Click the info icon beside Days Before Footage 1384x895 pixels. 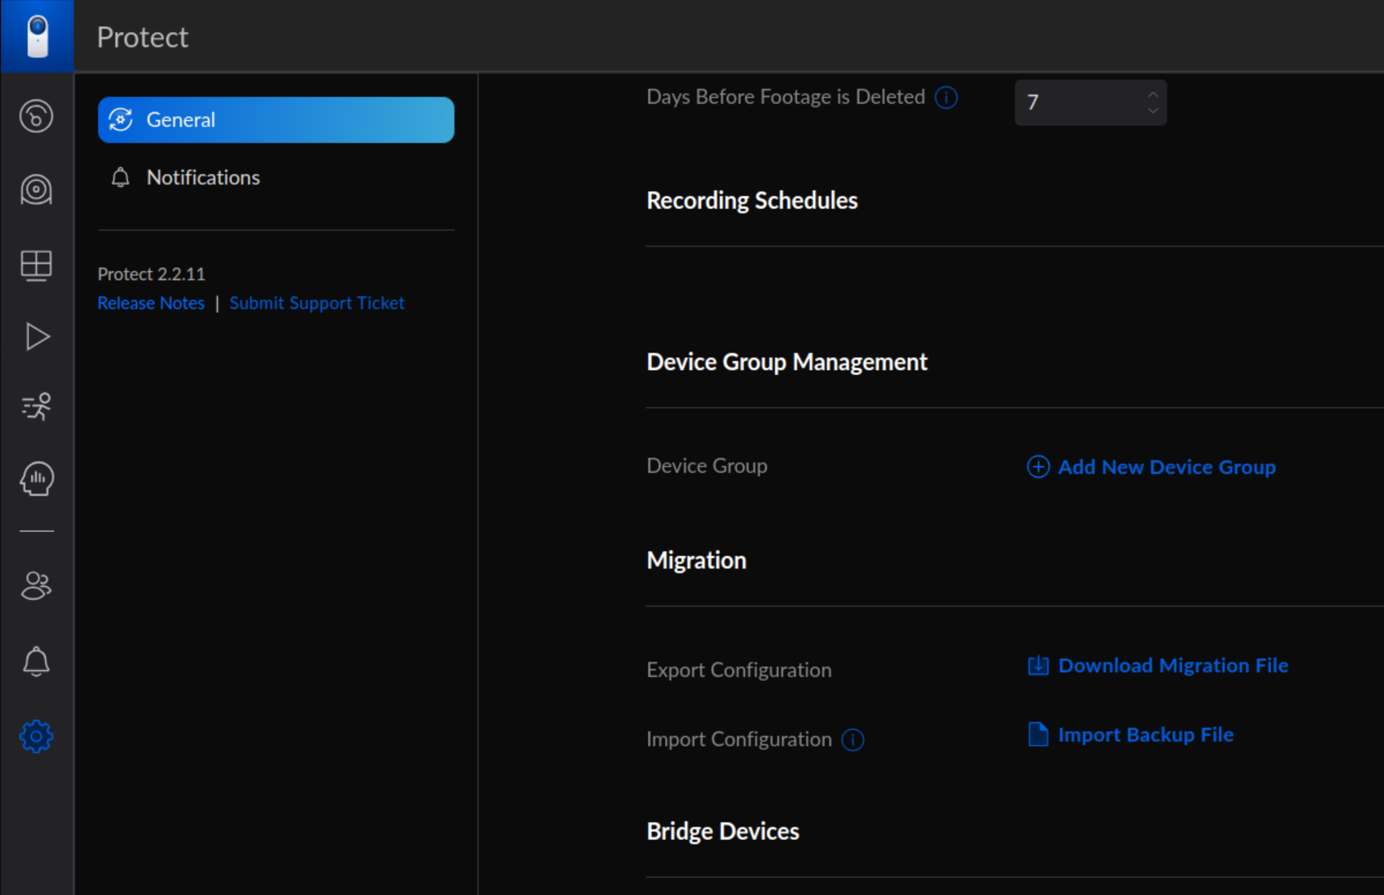point(946,97)
